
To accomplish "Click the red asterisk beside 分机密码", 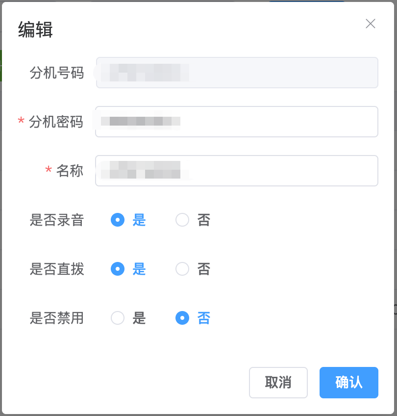I will (21, 121).
